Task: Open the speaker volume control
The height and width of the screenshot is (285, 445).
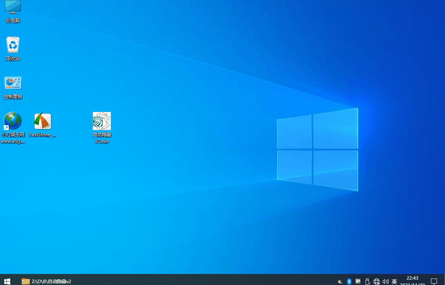Action: pyautogui.click(x=385, y=282)
